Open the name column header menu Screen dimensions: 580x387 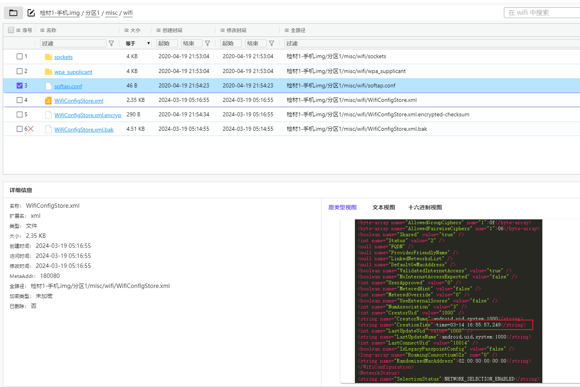(x=42, y=30)
